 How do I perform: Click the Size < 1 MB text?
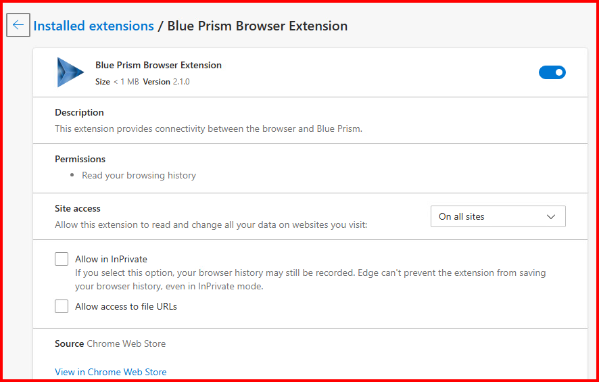point(117,82)
